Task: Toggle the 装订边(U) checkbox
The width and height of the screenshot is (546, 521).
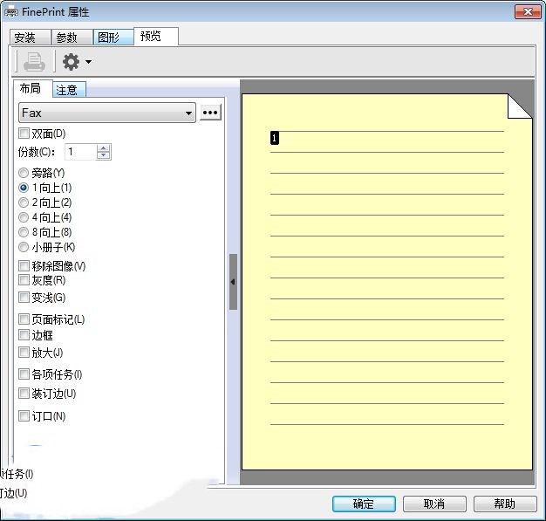Action: tap(47, 394)
